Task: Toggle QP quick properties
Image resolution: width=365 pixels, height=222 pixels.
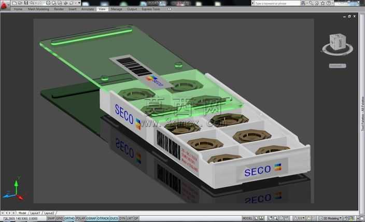Action: (x=136, y=218)
